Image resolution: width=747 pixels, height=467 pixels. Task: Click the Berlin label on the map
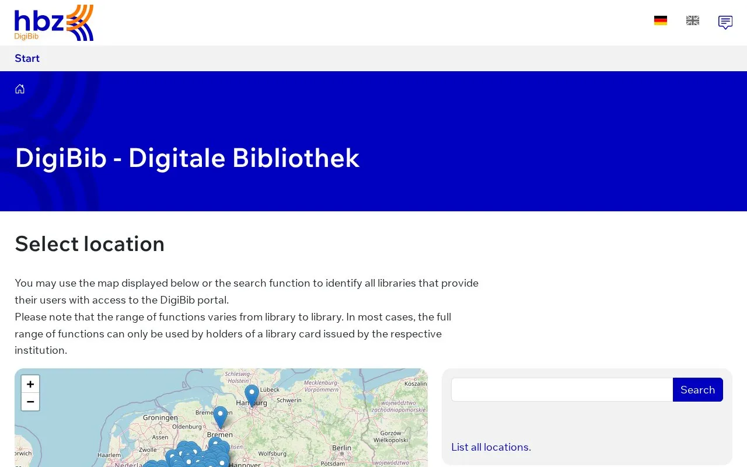point(341,448)
